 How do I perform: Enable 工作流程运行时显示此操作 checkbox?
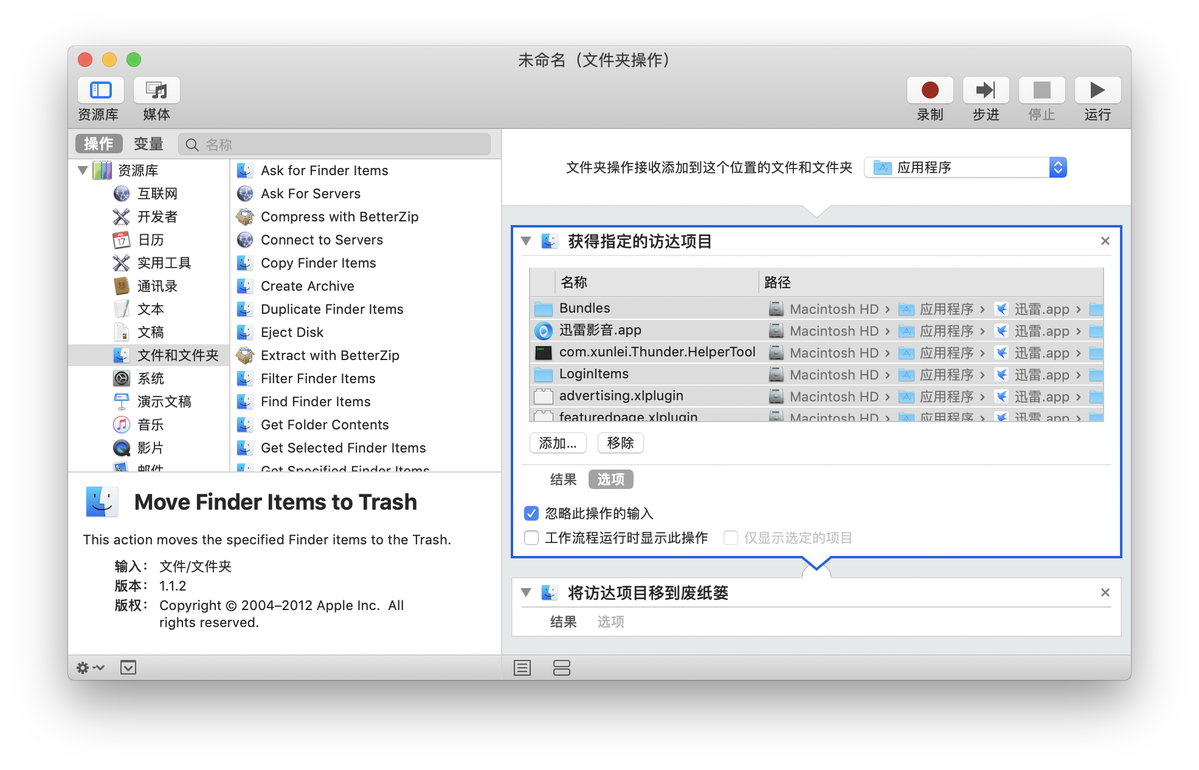(531, 538)
